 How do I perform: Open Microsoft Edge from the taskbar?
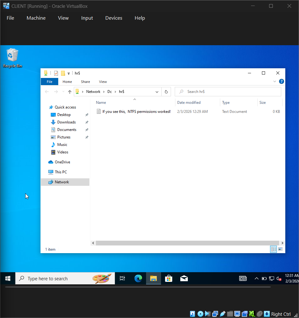[138, 278]
